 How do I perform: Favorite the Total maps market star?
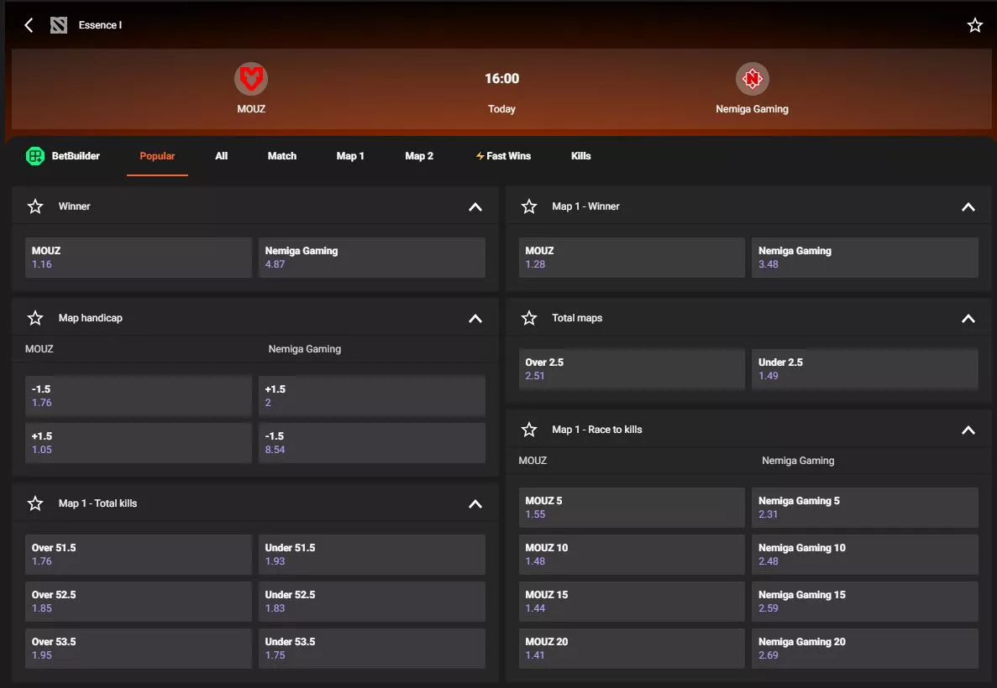coord(529,318)
